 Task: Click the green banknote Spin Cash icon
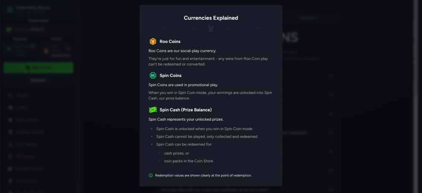tap(153, 110)
